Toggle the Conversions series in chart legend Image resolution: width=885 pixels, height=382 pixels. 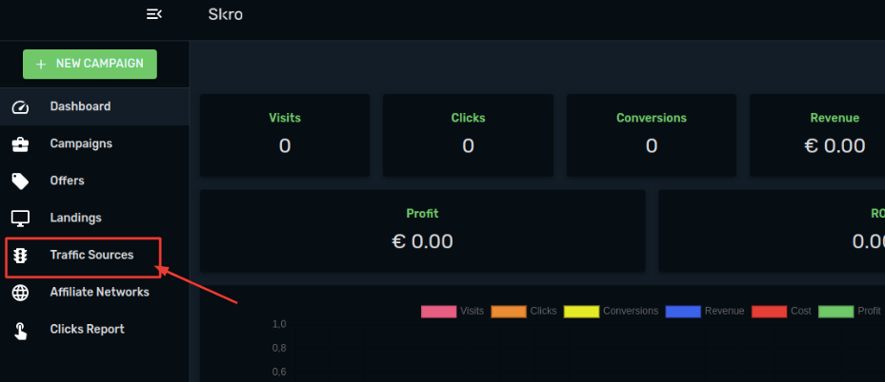pos(611,311)
